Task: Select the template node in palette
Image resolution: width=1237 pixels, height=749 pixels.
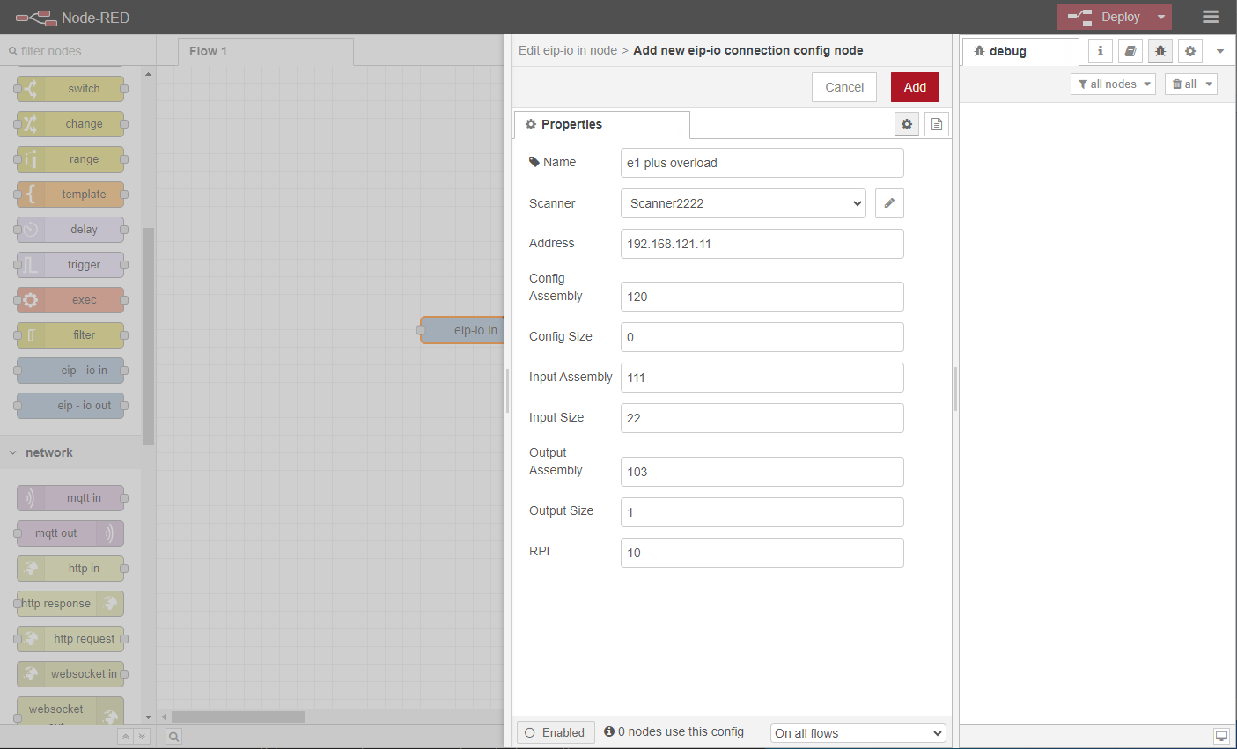Action: [70, 195]
